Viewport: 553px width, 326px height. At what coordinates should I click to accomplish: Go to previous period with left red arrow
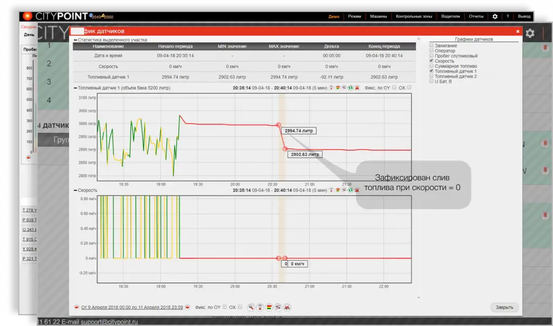(76, 307)
